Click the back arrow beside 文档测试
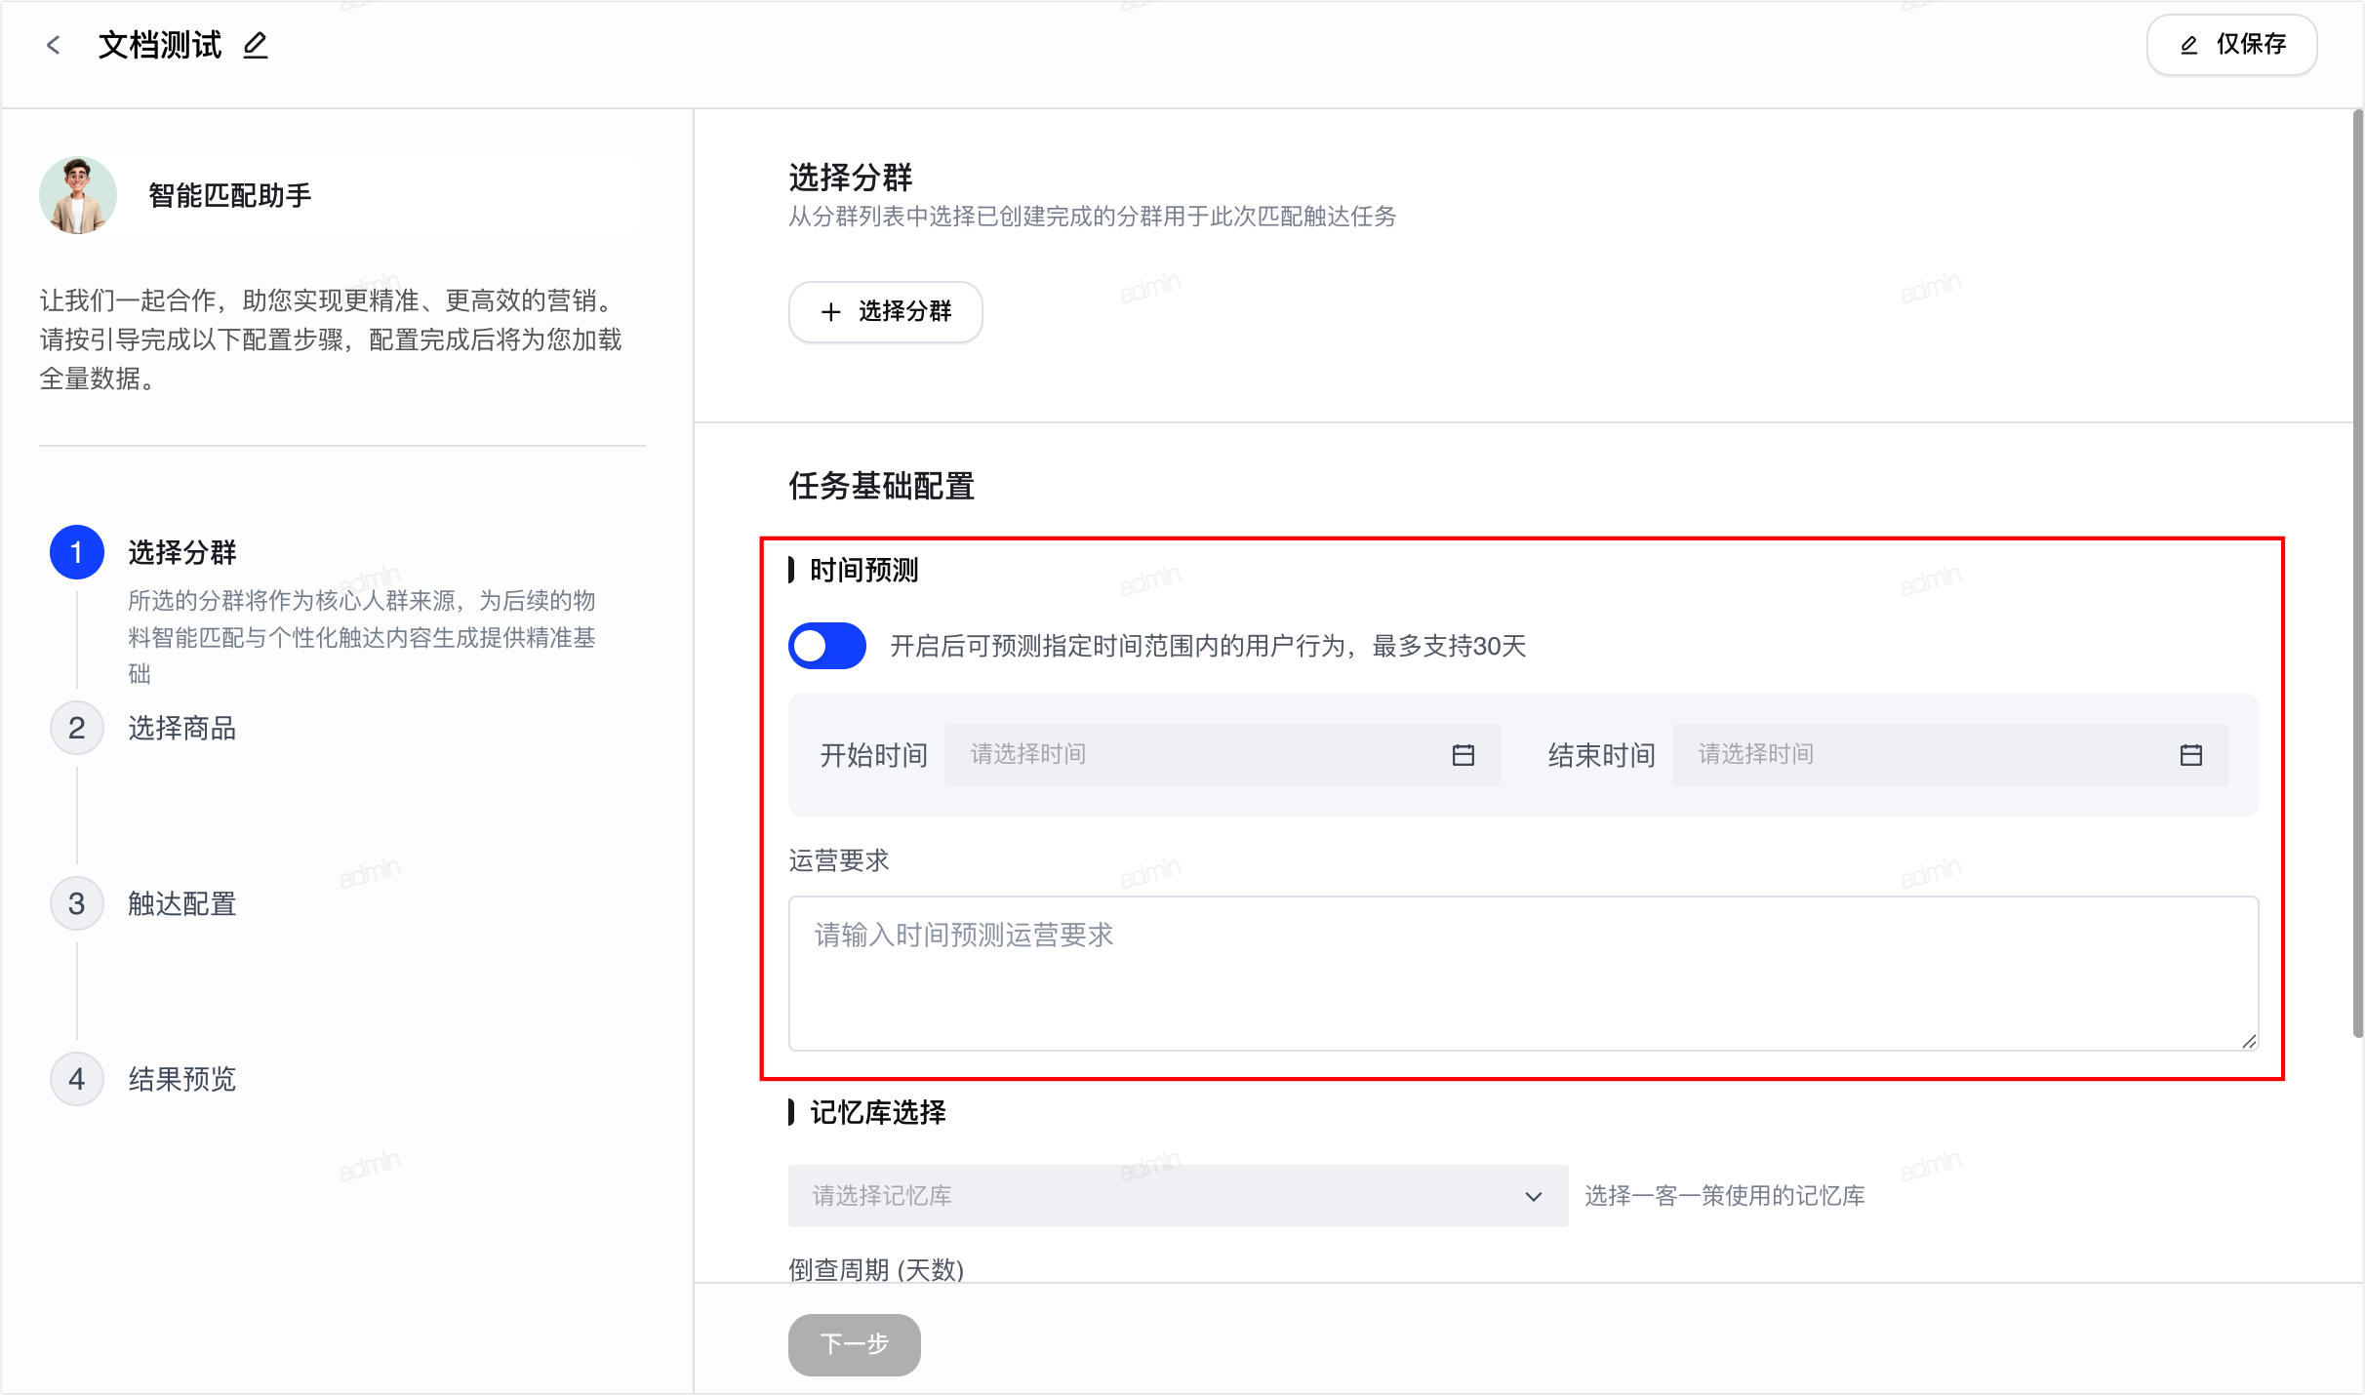Screen dimensions: 2365x1395 click(54, 45)
